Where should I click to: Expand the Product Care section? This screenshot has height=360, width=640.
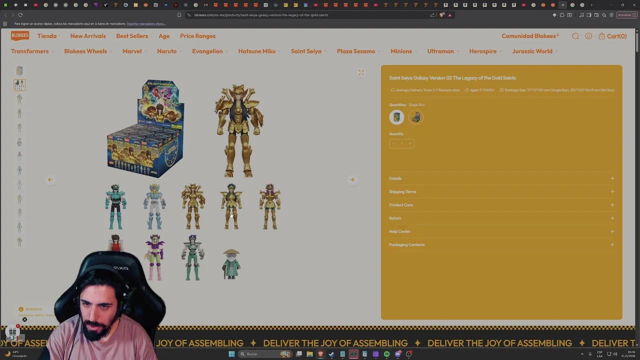coord(501,205)
